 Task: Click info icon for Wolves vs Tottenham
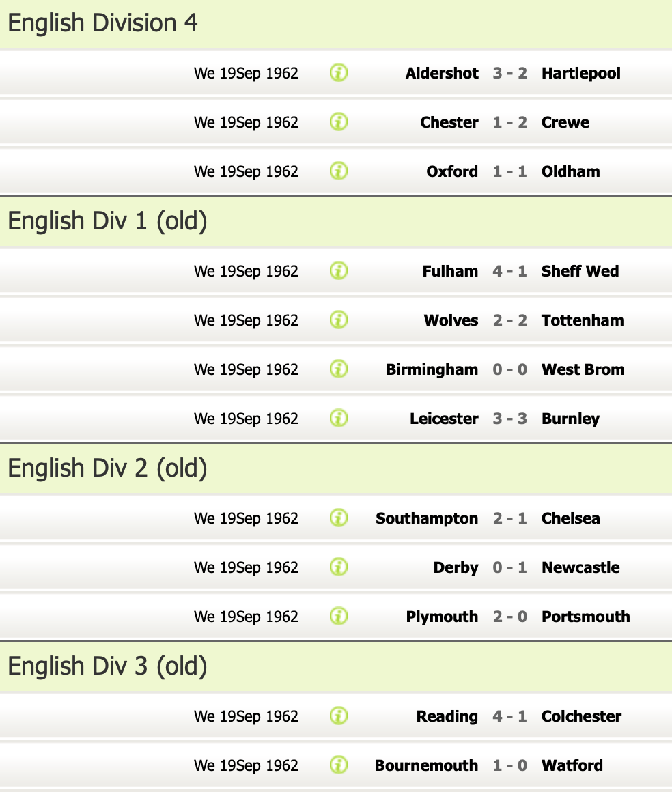(x=339, y=320)
